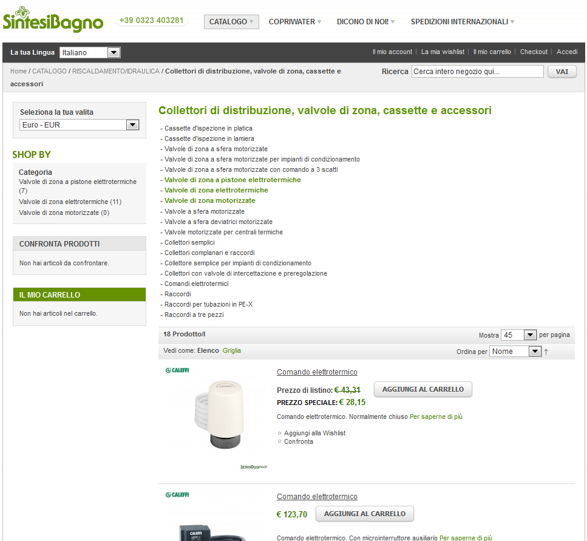Click AGGIUNGI AL CARRELLO on the first product
This screenshot has width=587, height=541.
422,389
